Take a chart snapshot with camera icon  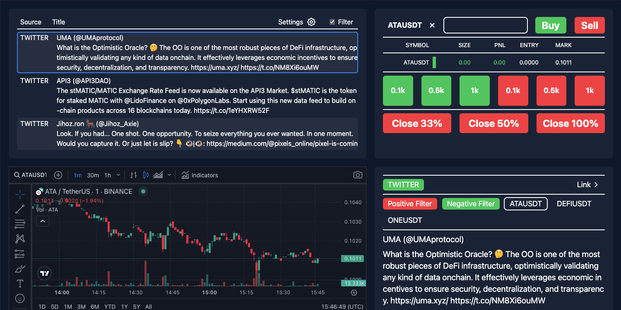358,175
